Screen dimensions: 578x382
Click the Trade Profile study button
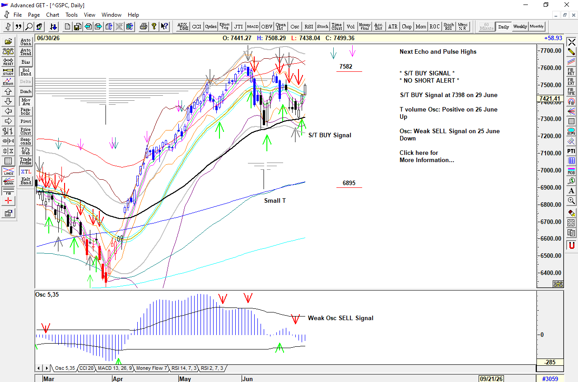tap(26, 161)
